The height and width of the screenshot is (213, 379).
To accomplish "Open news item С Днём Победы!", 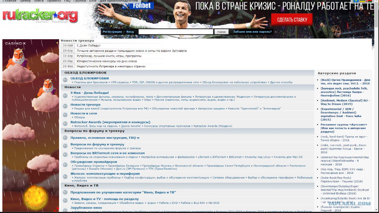I will (x=88, y=46).
